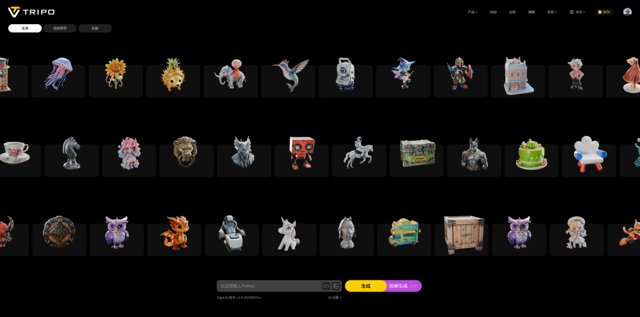Switch to the 我的模型 tab
The height and width of the screenshot is (317, 640).
coord(60,28)
